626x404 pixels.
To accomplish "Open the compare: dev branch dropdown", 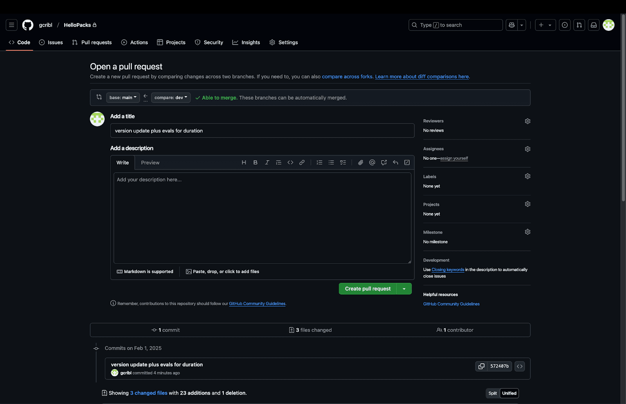I will coord(171,98).
